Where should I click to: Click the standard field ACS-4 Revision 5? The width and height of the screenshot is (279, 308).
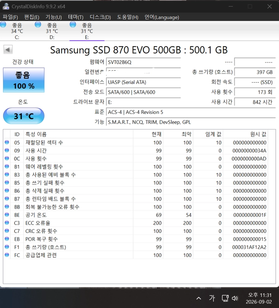point(191,112)
